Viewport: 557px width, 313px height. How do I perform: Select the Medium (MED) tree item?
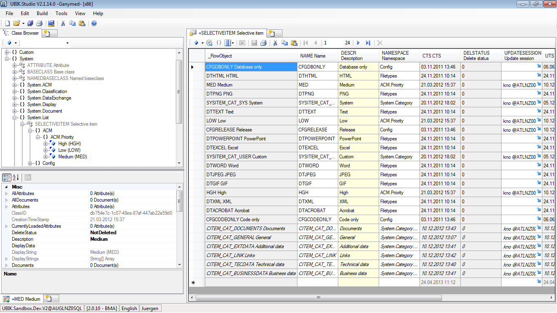point(72,157)
